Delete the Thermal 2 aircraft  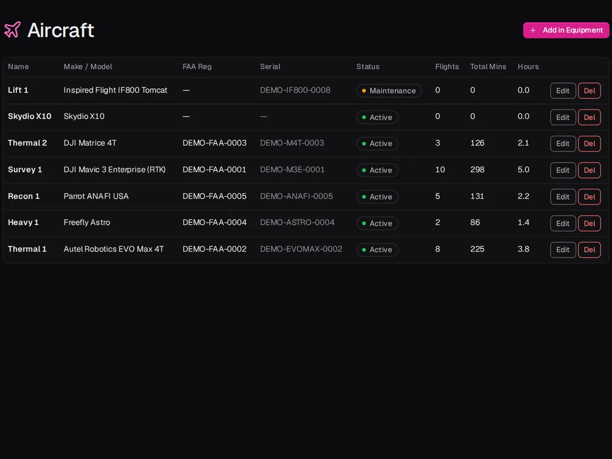coord(590,144)
